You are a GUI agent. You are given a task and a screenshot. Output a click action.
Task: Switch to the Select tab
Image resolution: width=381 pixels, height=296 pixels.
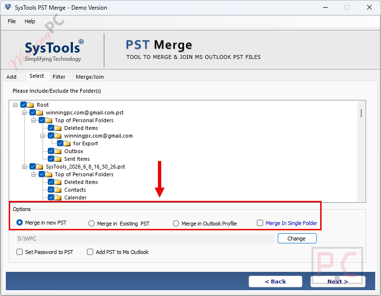37,76
